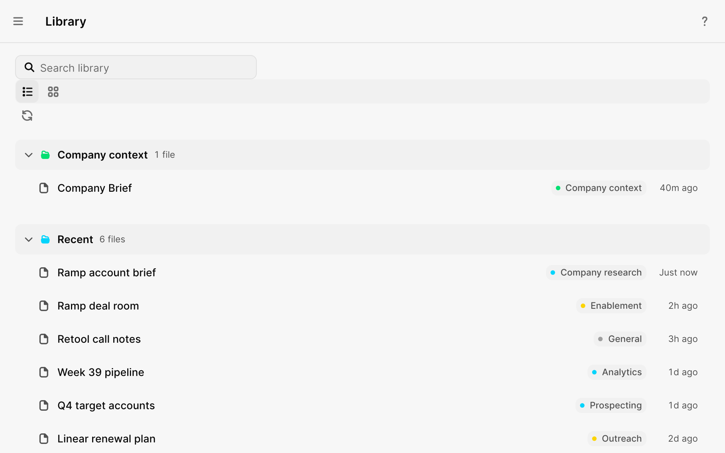The height and width of the screenshot is (453, 725).
Task: Click the Company context tag on Company Brief
Action: pyautogui.click(x=599, y=188)
